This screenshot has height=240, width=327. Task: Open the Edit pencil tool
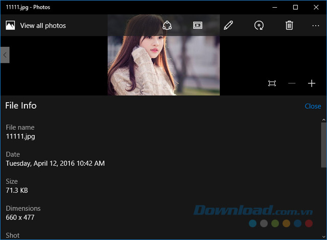228,26
